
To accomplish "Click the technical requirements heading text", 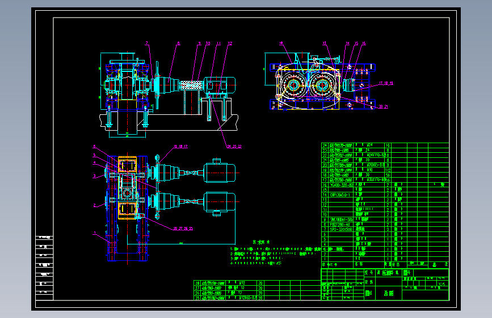I will pyautogui.click(x=261, y=242).
